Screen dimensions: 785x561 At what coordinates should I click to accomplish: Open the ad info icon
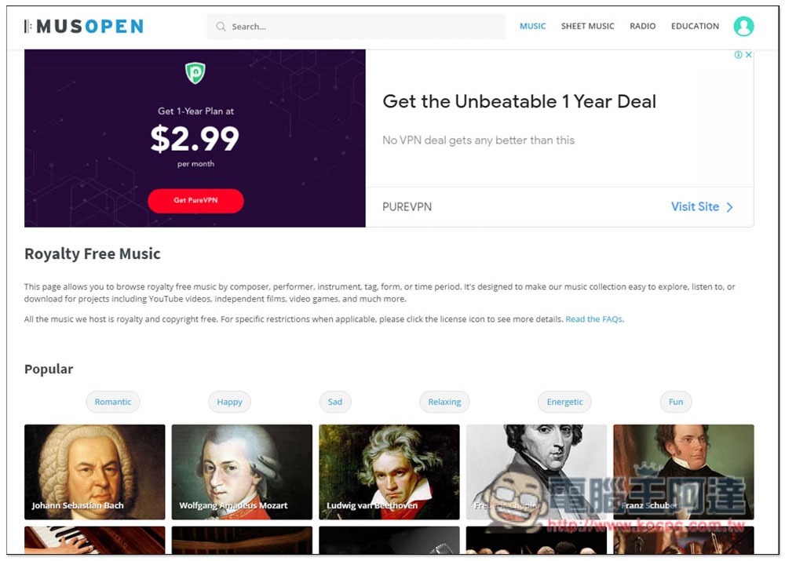click(738, 55)
